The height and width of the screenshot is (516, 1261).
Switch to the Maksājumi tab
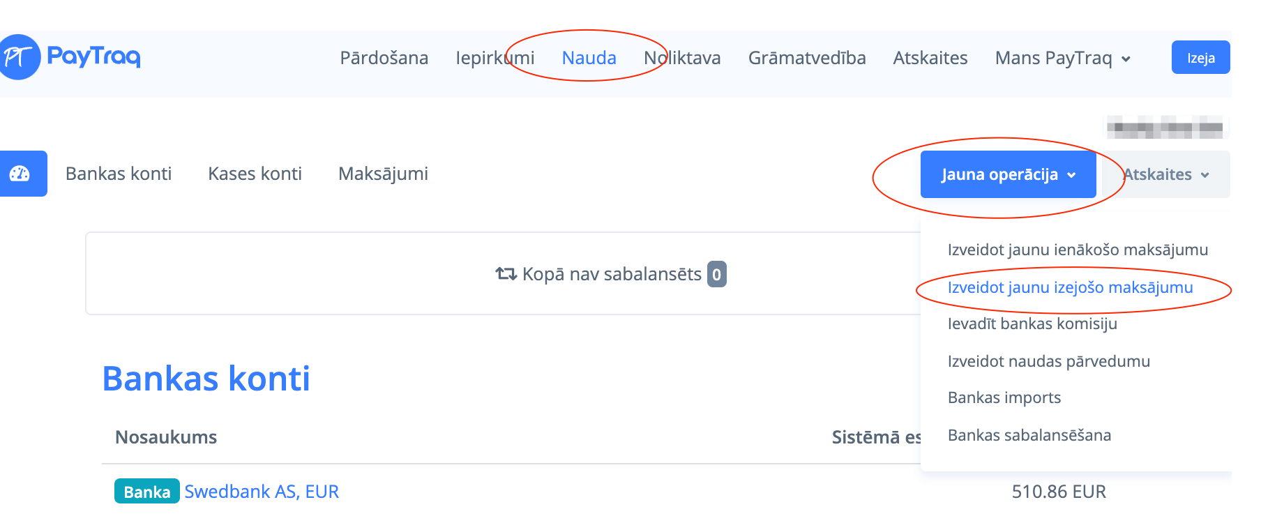383,174
